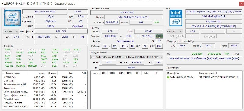Image resolution: width=244 pixels, height=111 pixels.
Task: Close the HWiNFO summary window
Action: (241, 4)
